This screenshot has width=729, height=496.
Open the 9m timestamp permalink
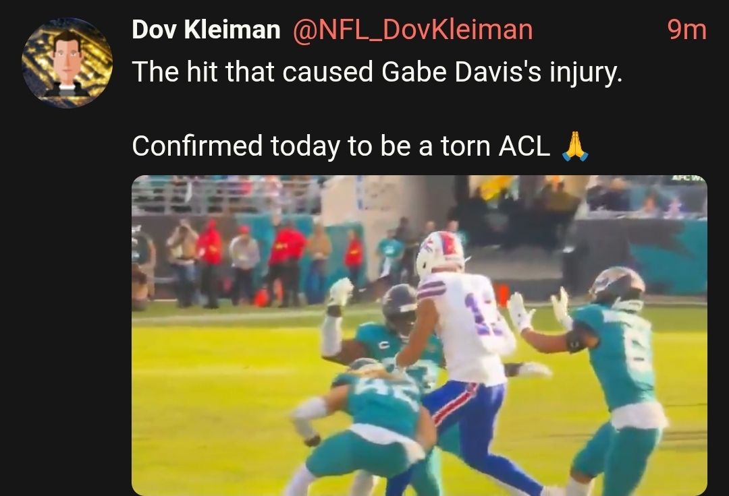tap(686, 30)
